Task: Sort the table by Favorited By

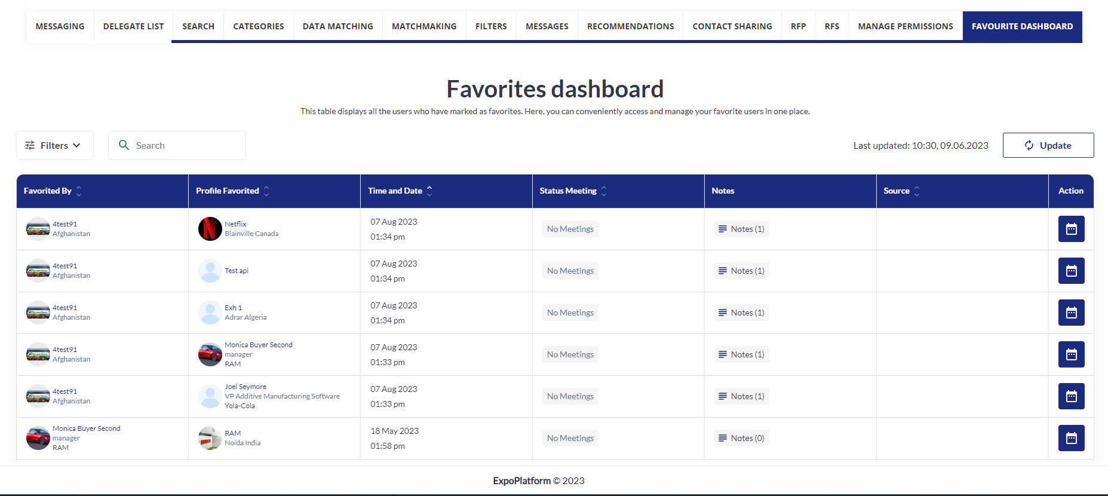Action: (79, 191)
